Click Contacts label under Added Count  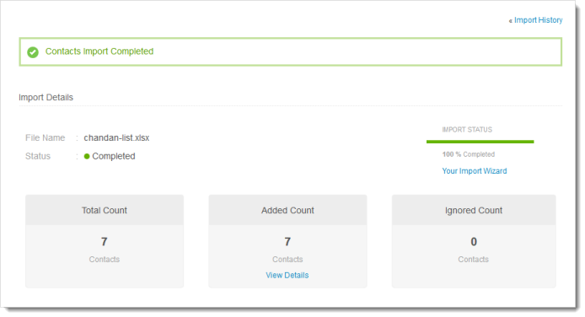(287, 260)
